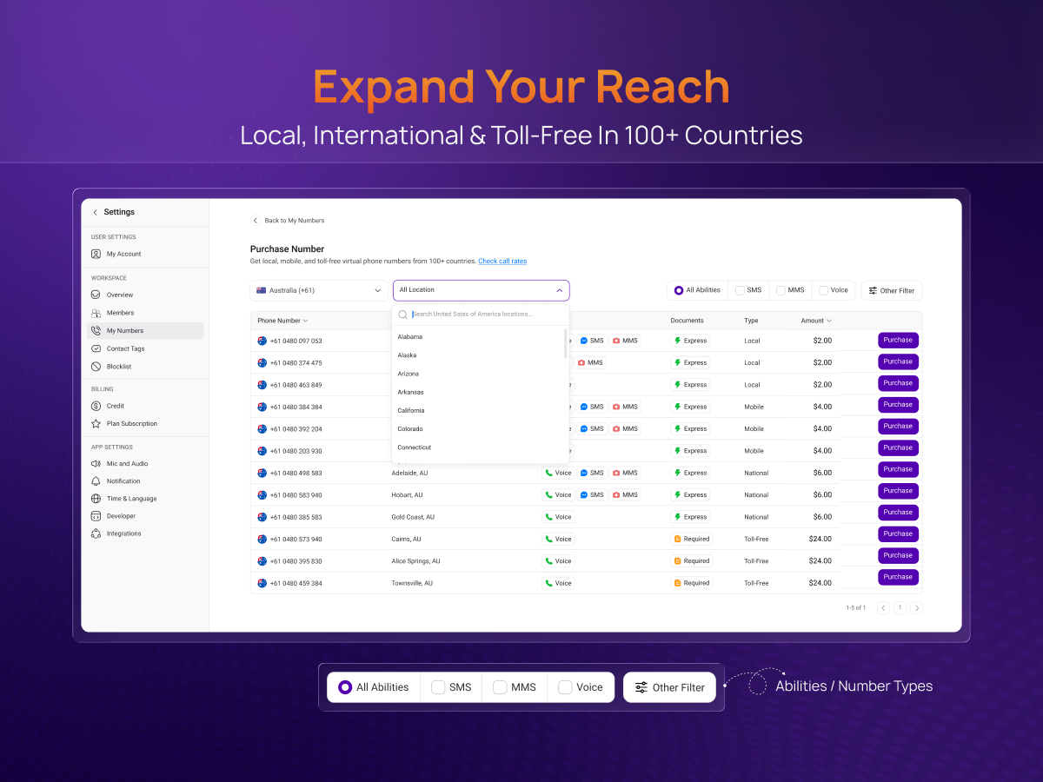Click the Mic and Audio speaker icon
1043x782 pixels.
pos(96,463)
